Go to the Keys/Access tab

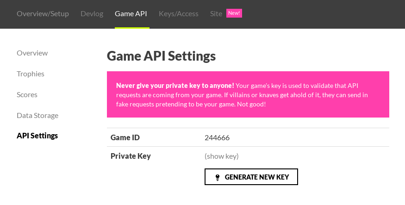[179, 13]
